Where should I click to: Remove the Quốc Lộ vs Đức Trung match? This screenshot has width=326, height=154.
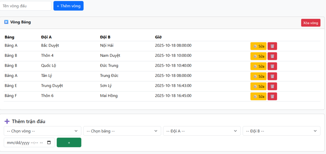[272, 66]
